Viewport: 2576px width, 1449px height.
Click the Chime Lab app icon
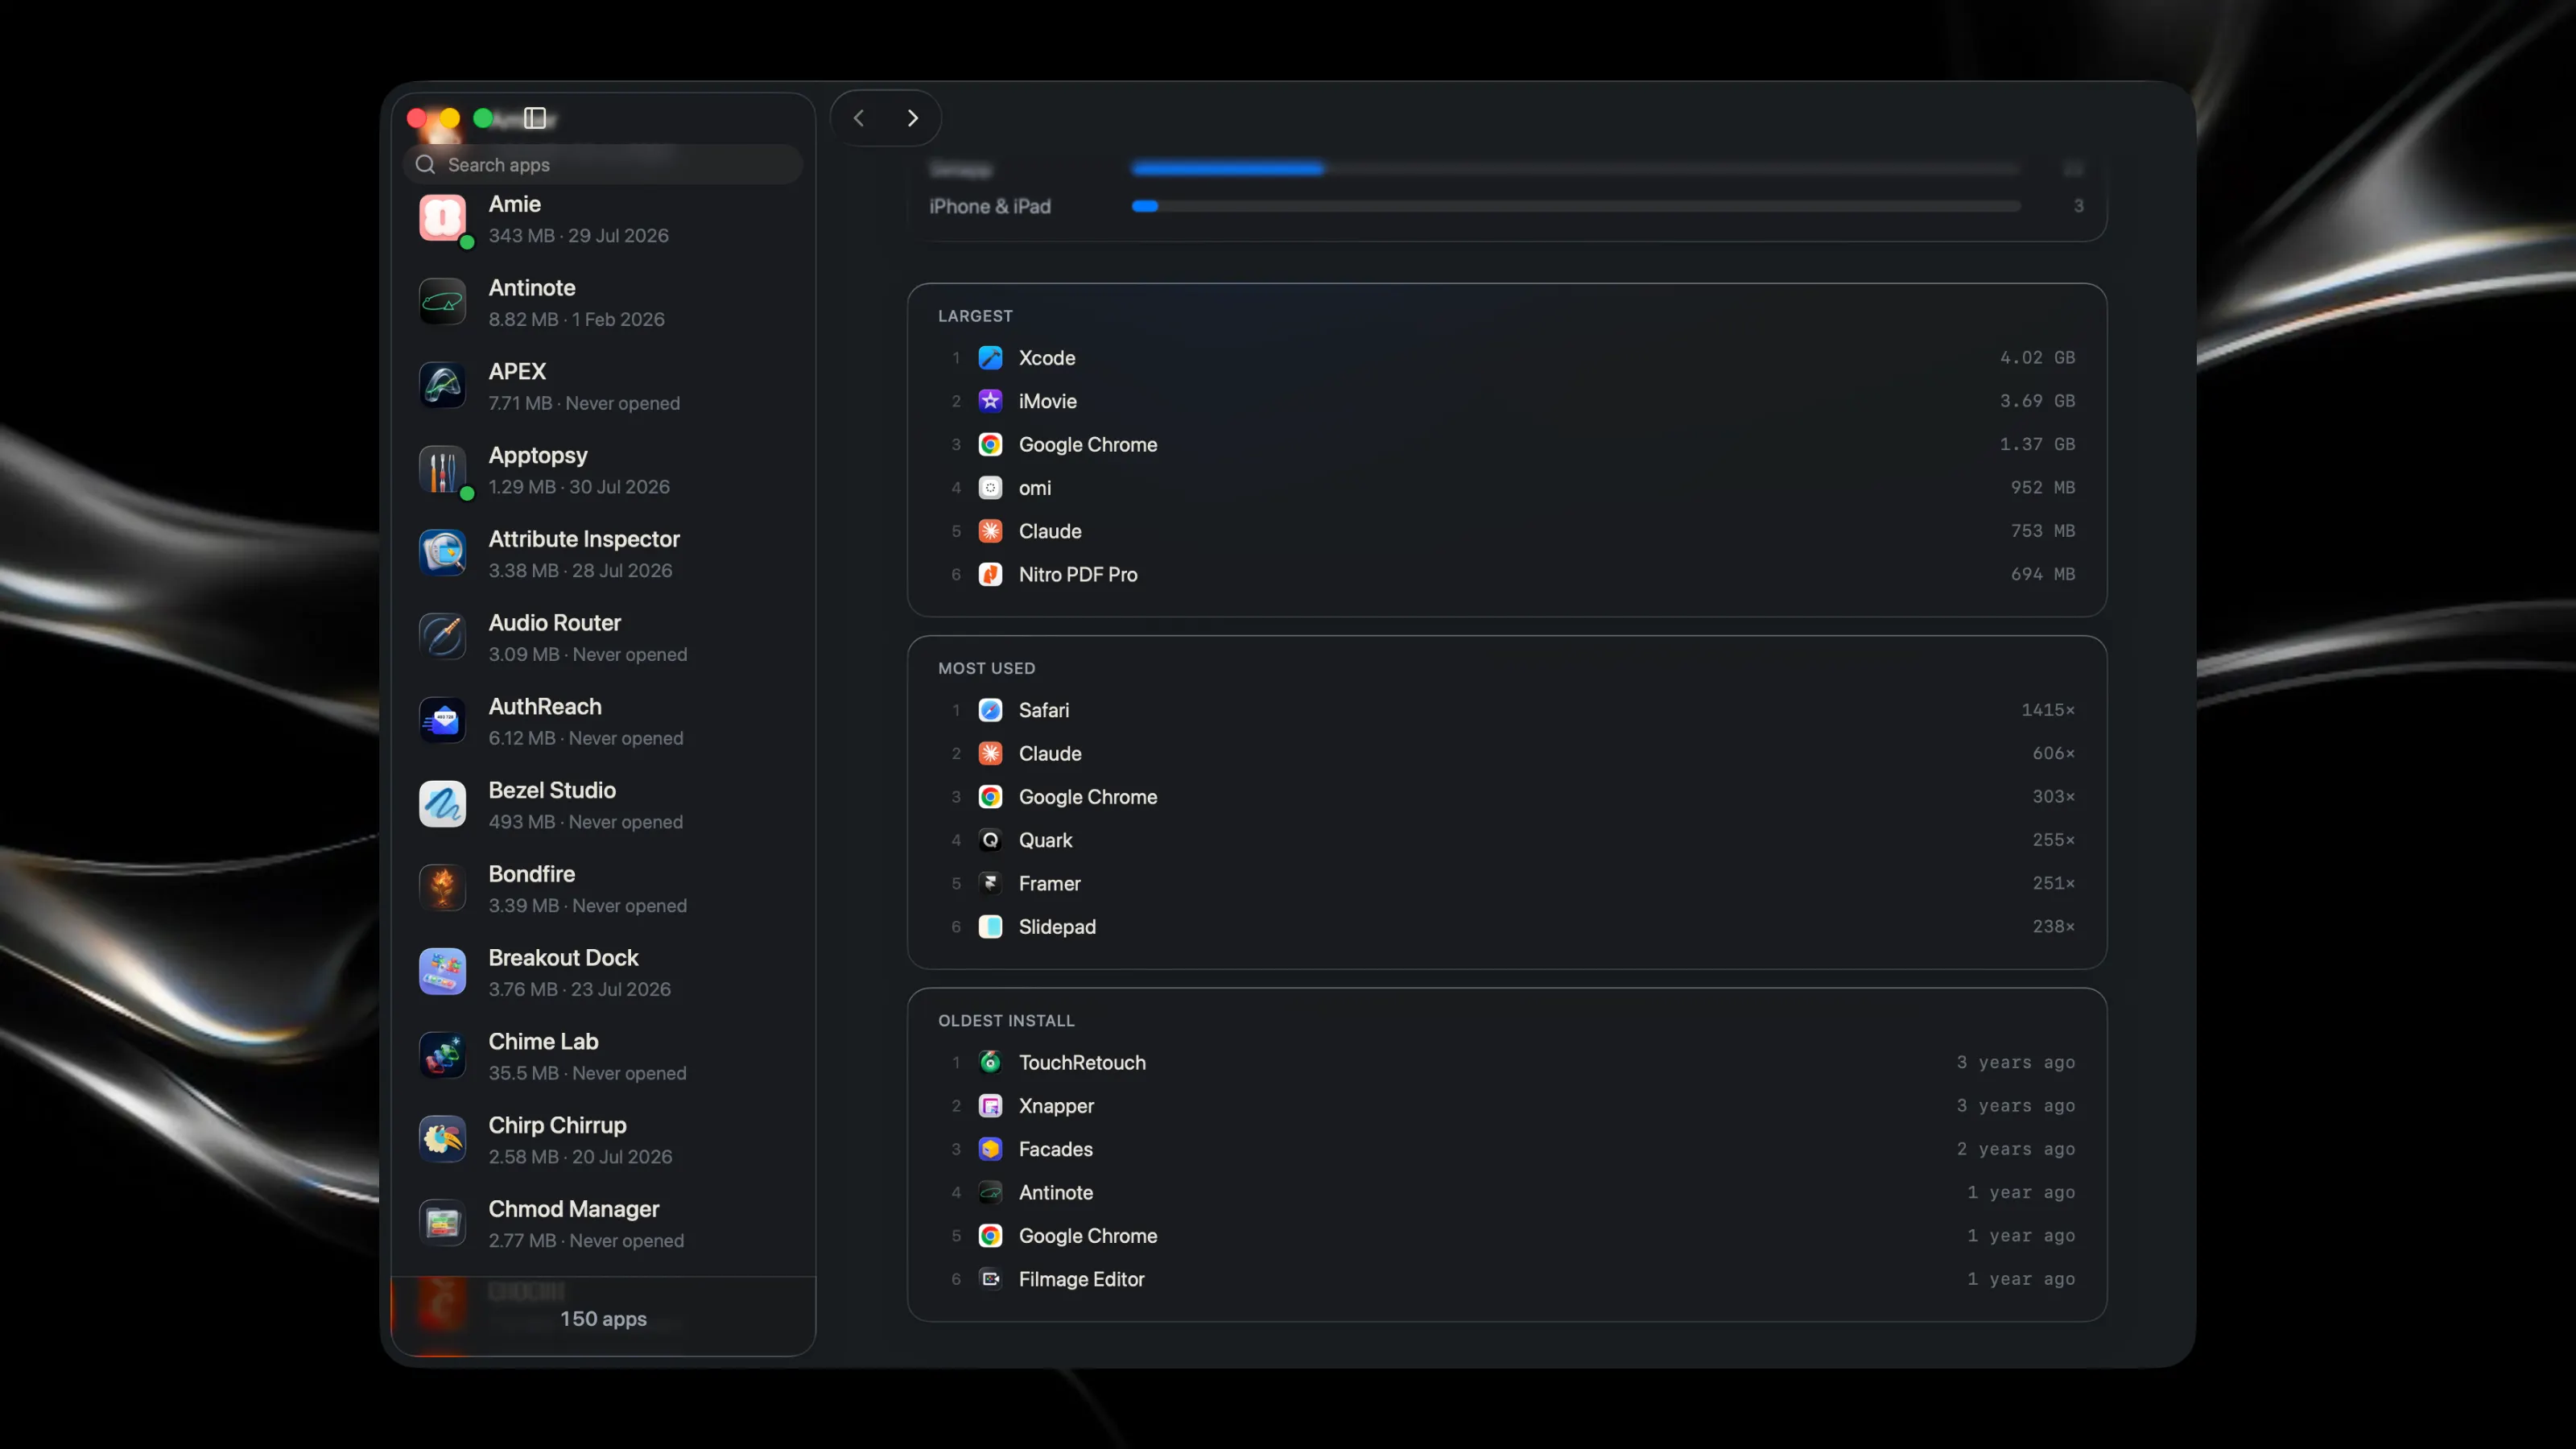[442, 1056]
